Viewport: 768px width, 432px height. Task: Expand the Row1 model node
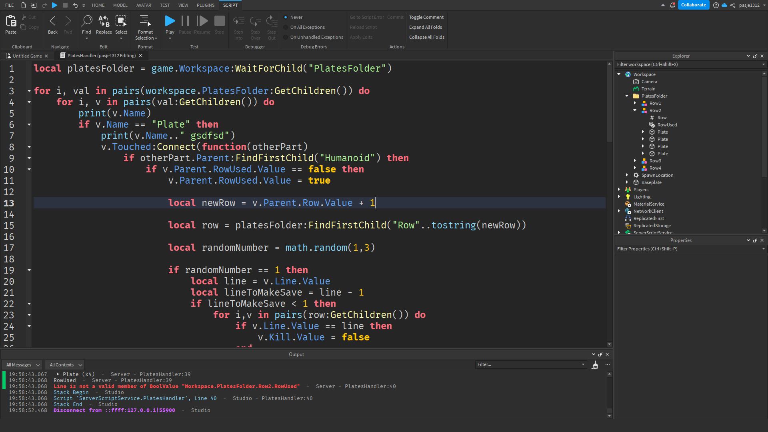click(635, 103)
